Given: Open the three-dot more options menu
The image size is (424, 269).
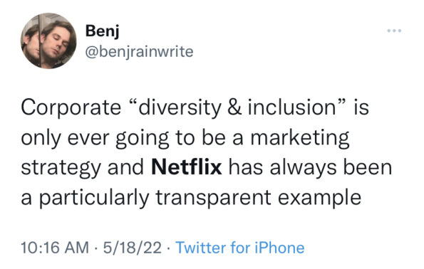Looking at the screenshot, I should point(394,31).
